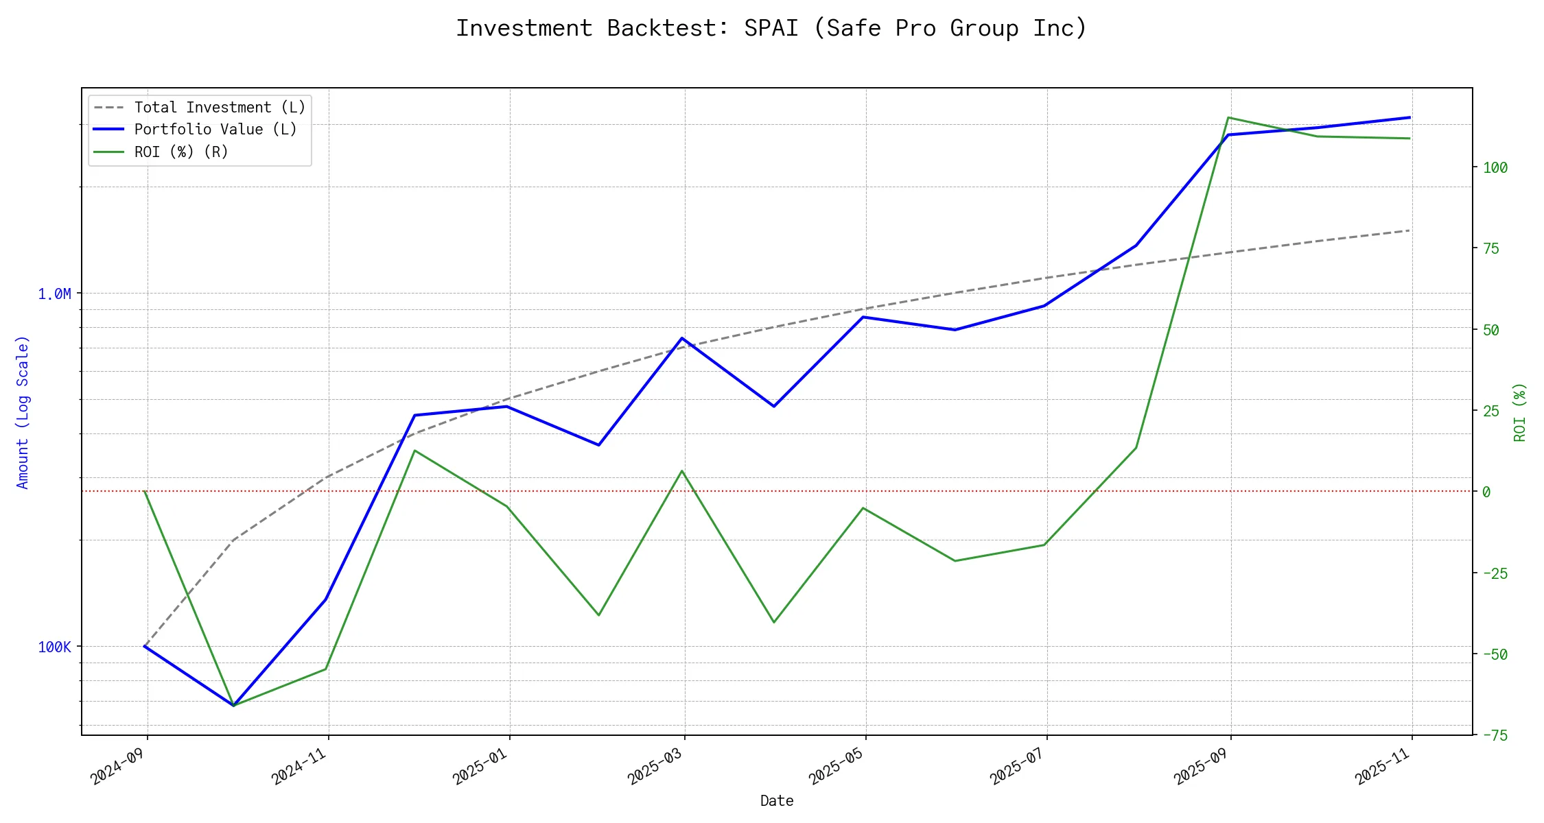This screenshot has height=823, width=1544.
Task: Click the Date x-axis title
Action: (x=777, y=801)
